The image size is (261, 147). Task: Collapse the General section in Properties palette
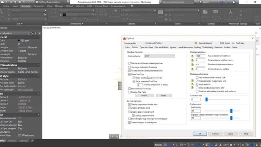coord(39,37)
